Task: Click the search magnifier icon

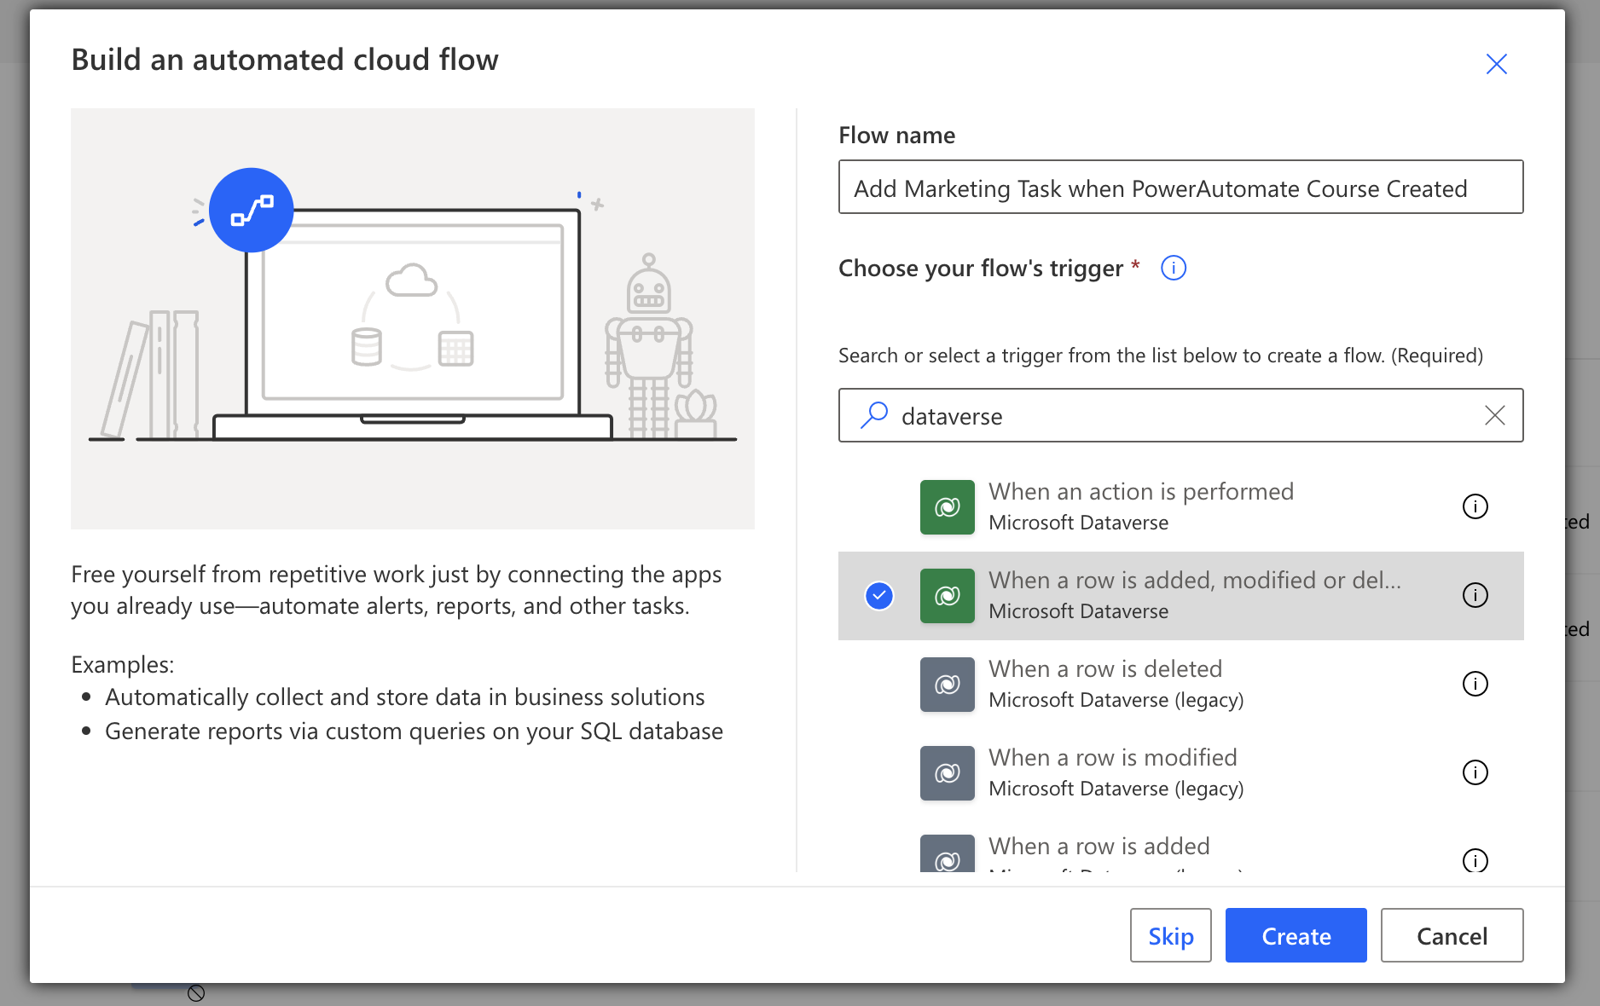Action: [873, 415]
